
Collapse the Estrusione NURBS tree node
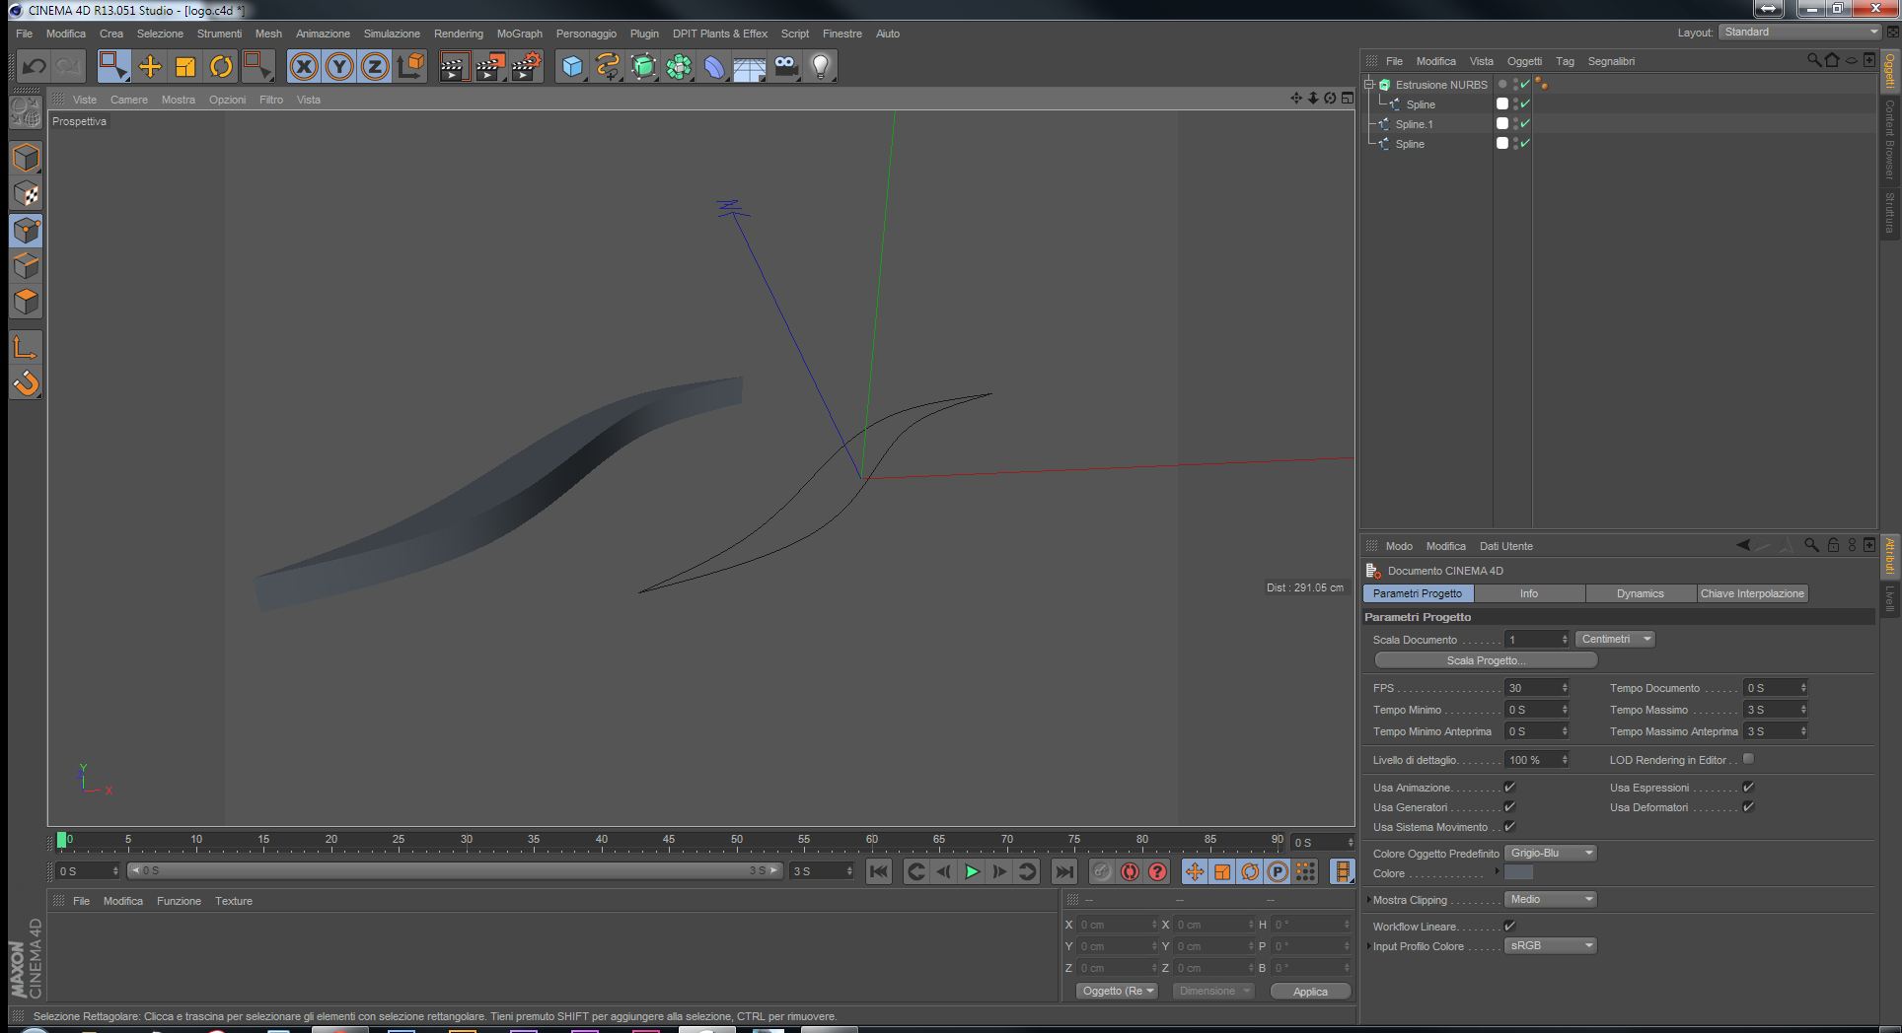pos(1369,85)
